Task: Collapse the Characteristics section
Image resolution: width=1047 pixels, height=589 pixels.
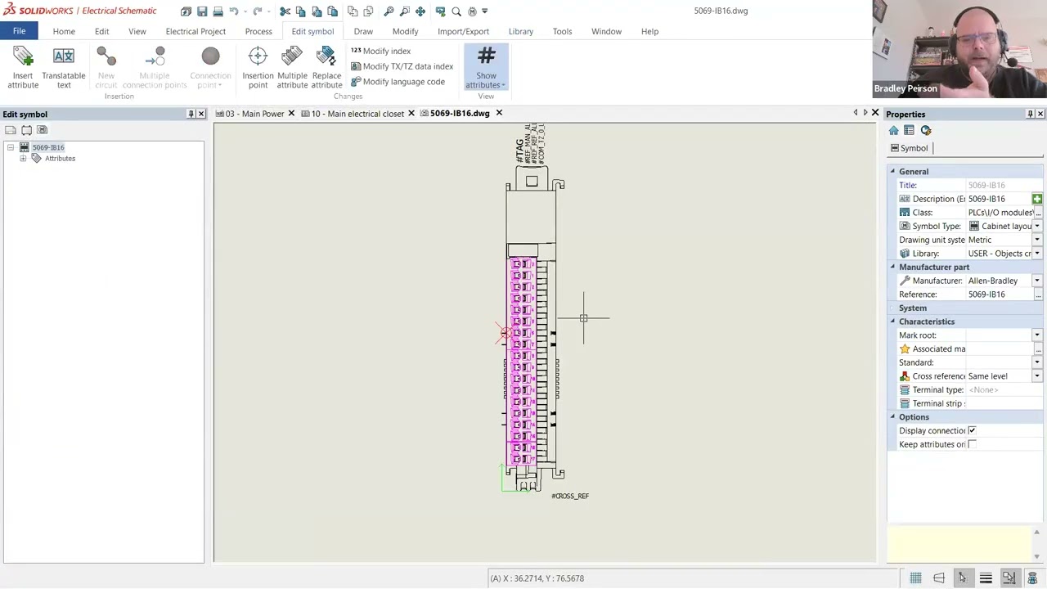Action: (x=892, y=321)
